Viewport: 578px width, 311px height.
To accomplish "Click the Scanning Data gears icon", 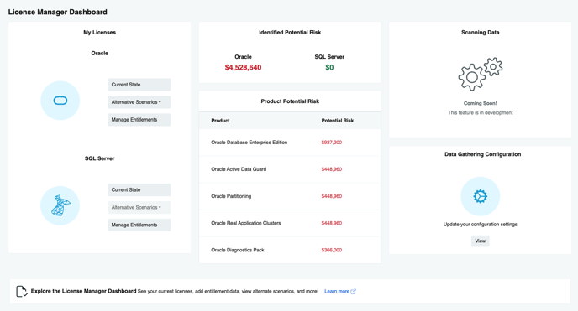I will [x=481, y=74].
